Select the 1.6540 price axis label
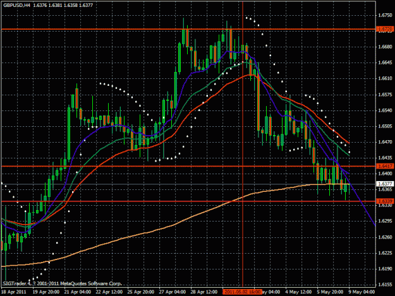This screenshot has width=395, height=296. pyautogui.click(x=386, y=110)
